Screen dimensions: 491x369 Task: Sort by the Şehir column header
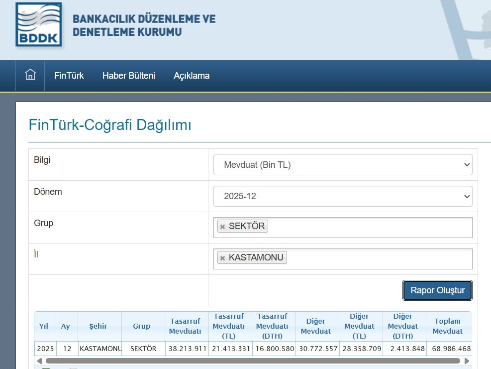tap(99, 326)
